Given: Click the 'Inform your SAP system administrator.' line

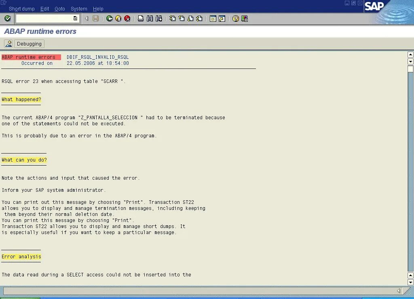Looking at the screenshot, I should (54, 190).
